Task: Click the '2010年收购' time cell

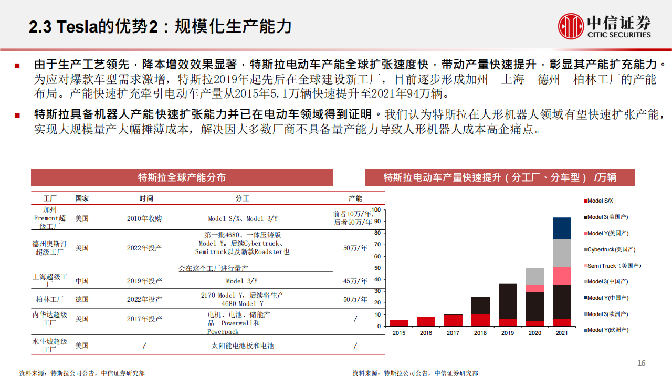Action: pyautogui.click(x=144, y=218)
